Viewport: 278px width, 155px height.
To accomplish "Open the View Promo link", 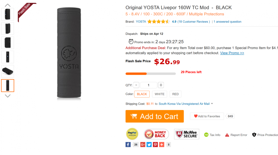I will (232, 53).
